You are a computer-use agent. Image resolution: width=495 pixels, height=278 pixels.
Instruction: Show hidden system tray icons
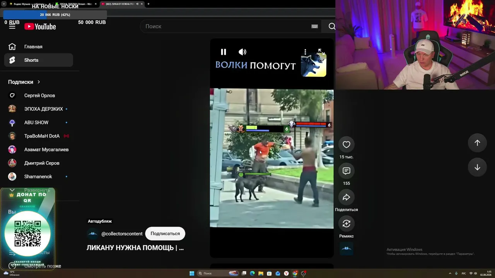click(450, 273)
